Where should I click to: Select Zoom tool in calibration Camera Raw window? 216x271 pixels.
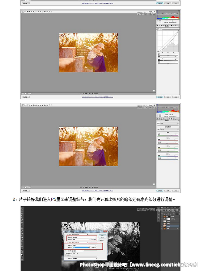(23, 105)
